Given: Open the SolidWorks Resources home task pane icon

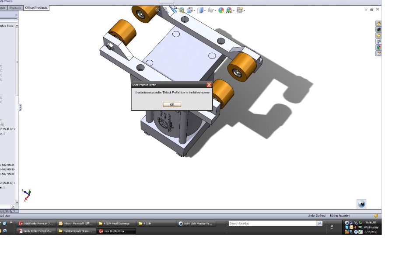Looking at the screenshot, I should click(378, 24).
